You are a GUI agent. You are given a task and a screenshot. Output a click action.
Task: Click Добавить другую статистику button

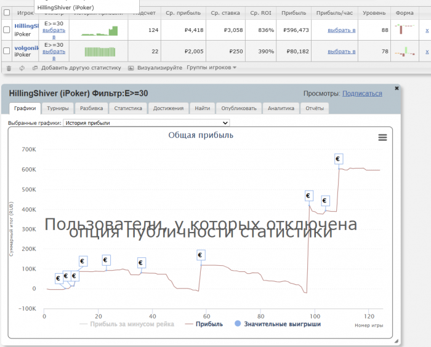tap(81, 68)
